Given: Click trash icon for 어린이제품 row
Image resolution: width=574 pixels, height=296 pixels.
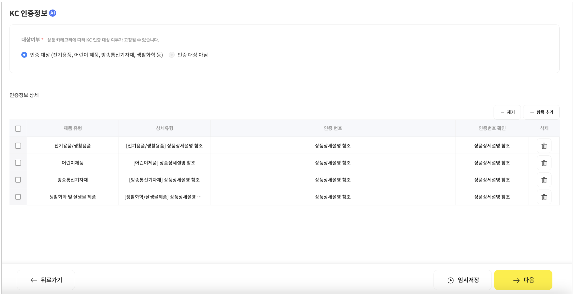Looking at the screenshot, I should click(544, 163).
